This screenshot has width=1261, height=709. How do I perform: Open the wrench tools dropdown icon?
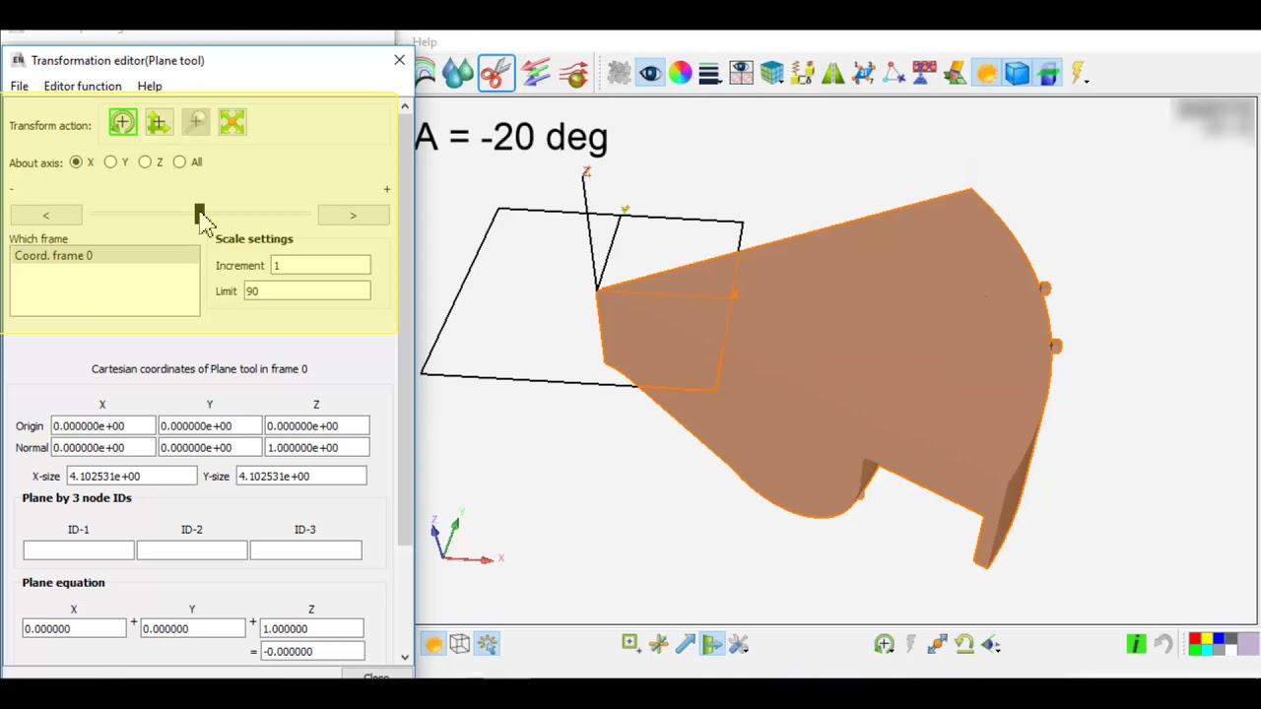(739, 644)
